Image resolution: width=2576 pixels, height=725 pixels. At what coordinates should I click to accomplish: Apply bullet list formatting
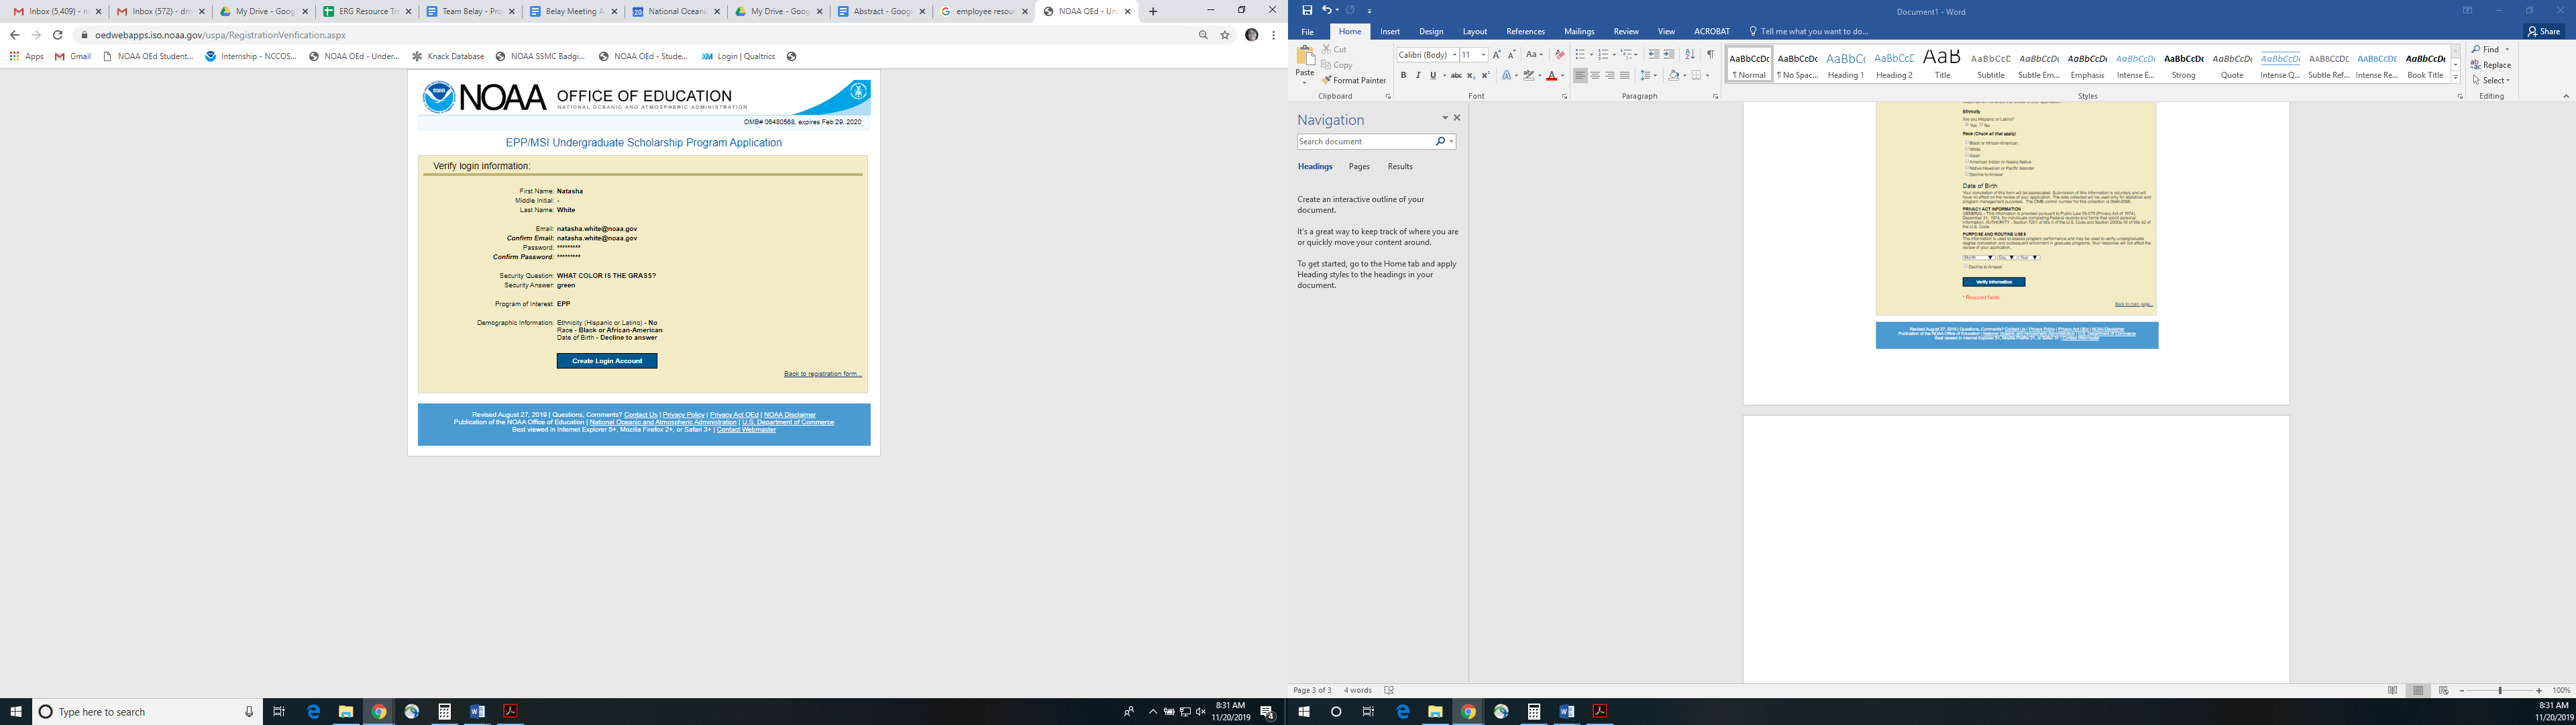coord(1579,54)
